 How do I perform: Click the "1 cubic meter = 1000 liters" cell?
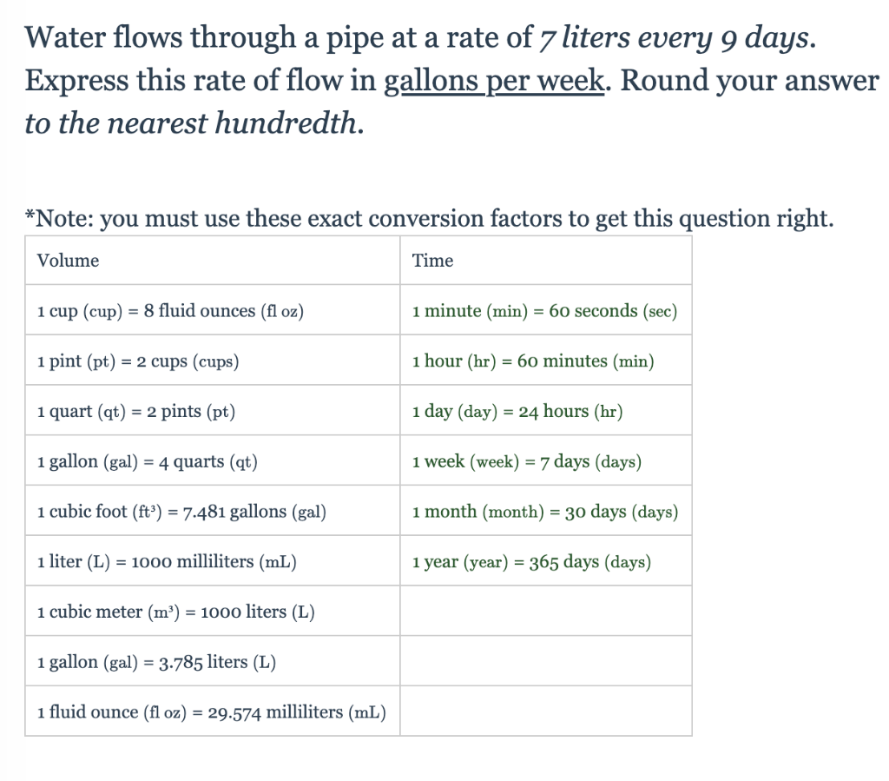[x=175, y=612]
